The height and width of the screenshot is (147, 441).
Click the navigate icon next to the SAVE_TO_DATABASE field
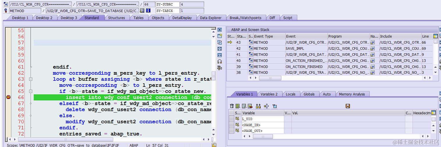point(142,11)
